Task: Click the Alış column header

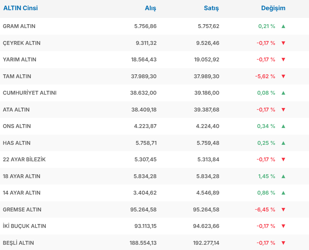Action: coord(150,8)
